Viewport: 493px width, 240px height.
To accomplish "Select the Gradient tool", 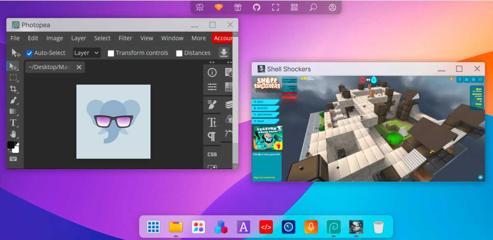I will click(x=14, y=111).
